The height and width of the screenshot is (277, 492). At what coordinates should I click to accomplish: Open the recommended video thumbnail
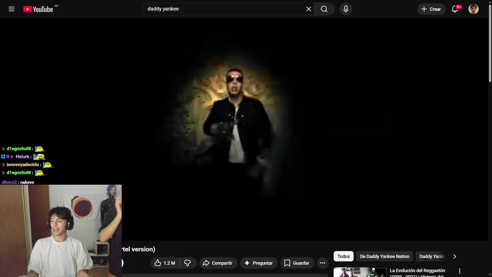coord(360,272)
